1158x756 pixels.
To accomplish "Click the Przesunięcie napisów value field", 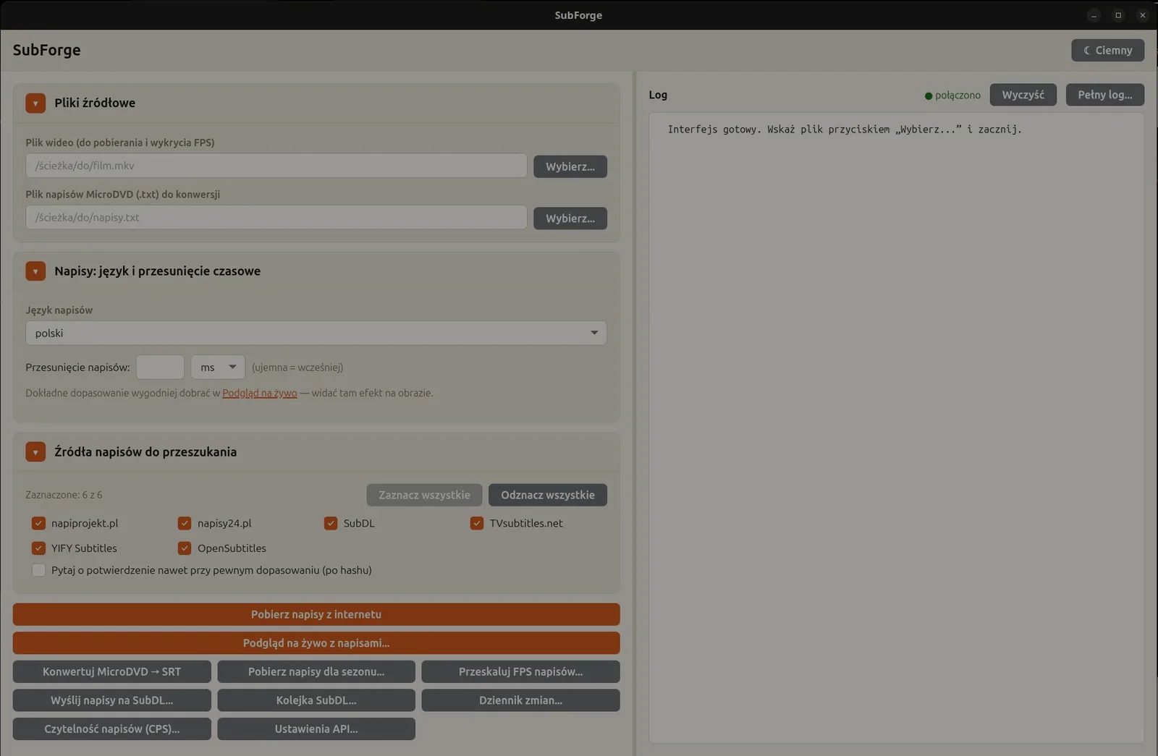I will [x=160, y=368].
